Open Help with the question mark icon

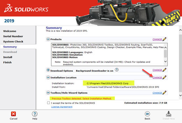click(34, 114)
